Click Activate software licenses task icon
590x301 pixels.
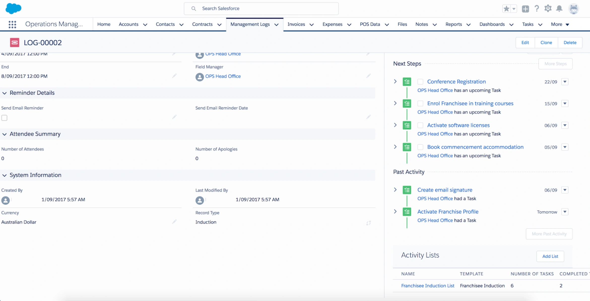click(x=407, y=125)
